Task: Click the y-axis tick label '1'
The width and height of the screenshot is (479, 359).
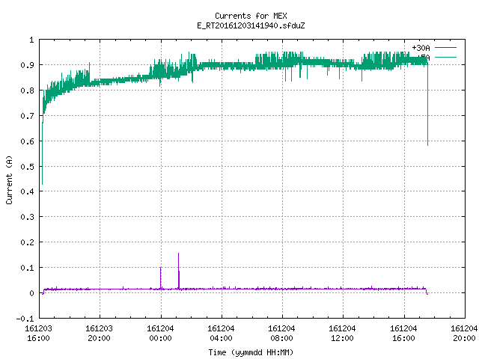Action: click(31, 40)
